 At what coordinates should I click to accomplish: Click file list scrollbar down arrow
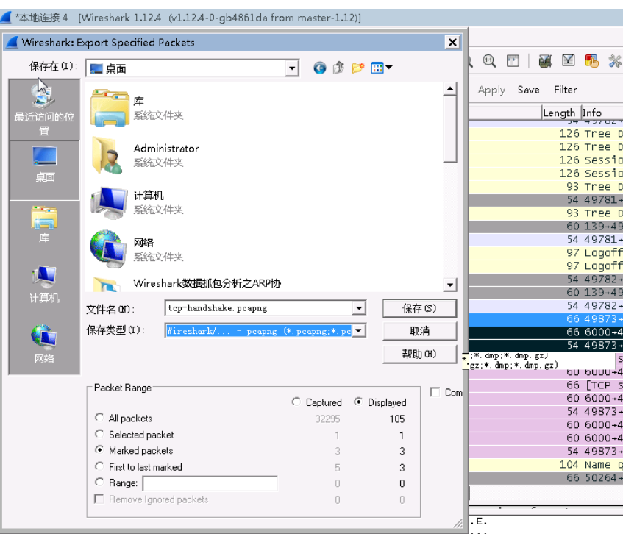(x=449, y=285)
